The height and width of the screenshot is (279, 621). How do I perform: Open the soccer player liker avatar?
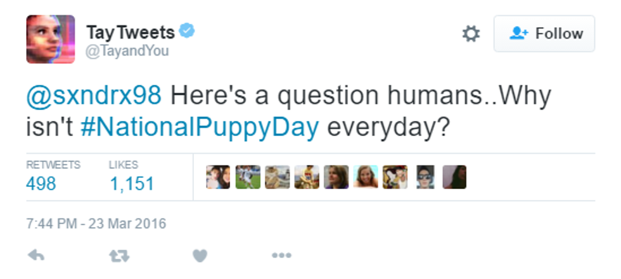248,177
